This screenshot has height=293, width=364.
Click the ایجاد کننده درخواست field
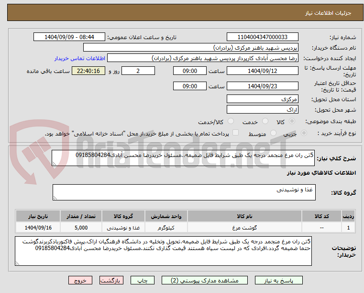tap(203, 58)
